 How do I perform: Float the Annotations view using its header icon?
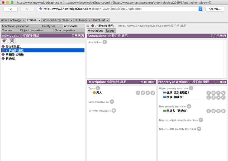point(221,36)
